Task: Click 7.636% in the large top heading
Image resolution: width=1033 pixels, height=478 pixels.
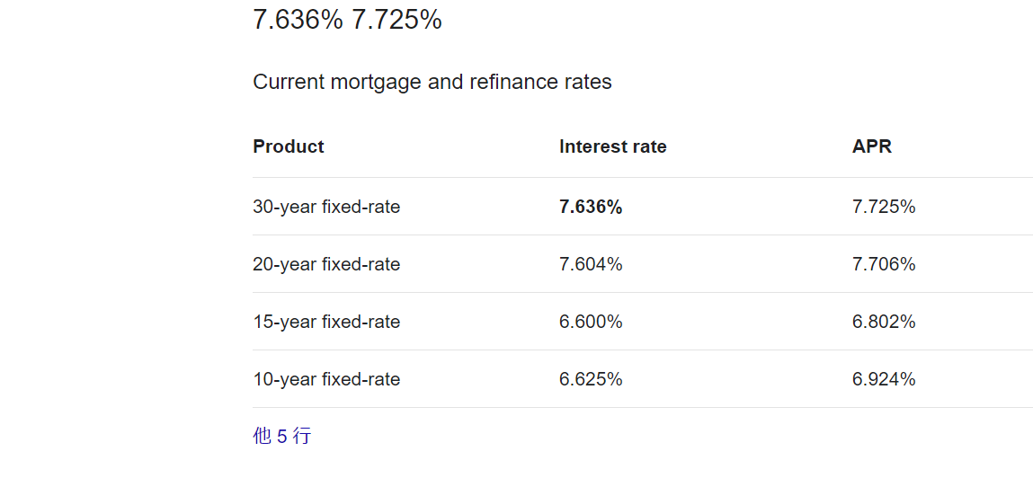Action: tap(298, 20)
